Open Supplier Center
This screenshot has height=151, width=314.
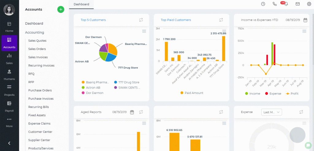click(39, 140)
